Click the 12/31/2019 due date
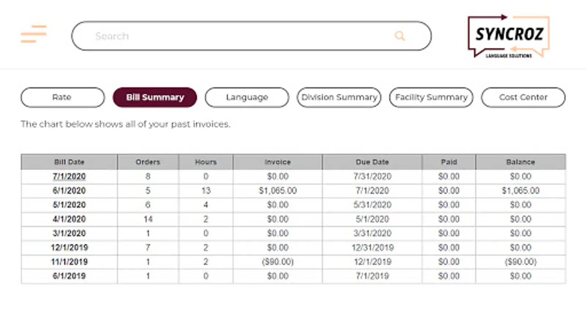Screen dimensions: 586x330 click(372, 247)
